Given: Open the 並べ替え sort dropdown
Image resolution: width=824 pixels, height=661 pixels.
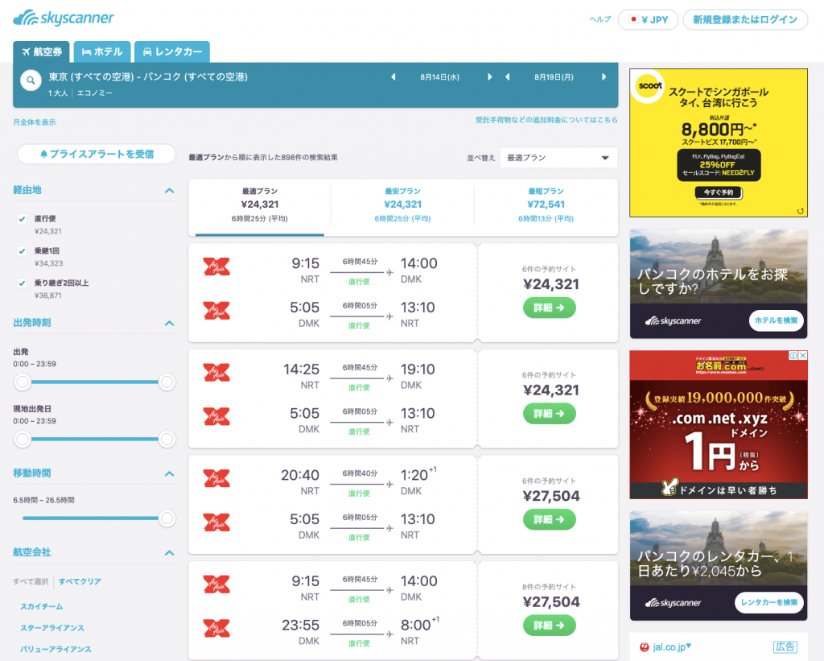Looking at the screenshot, I should click(x=558, y=158).
